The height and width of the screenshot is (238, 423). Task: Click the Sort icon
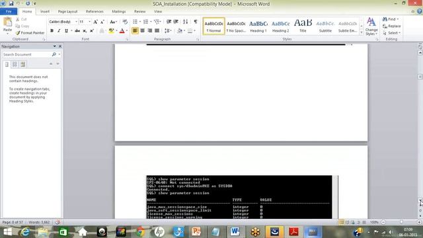point(185,22)
